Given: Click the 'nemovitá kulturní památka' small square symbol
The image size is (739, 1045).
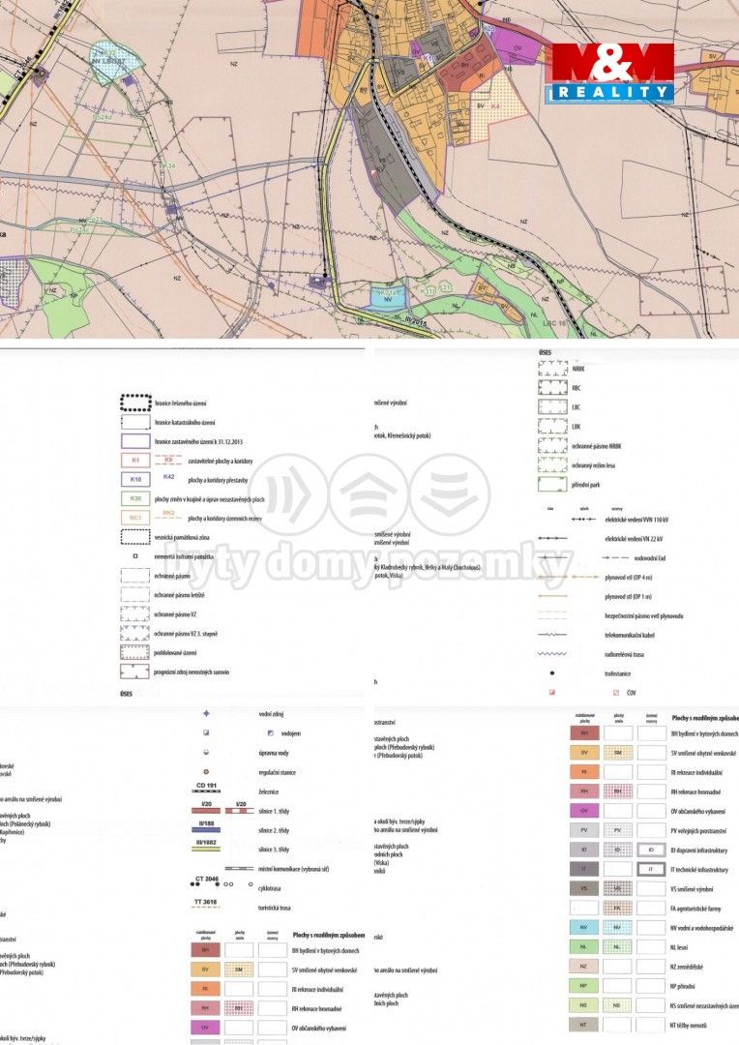Looking at the screenshot, I should (135, 555).
